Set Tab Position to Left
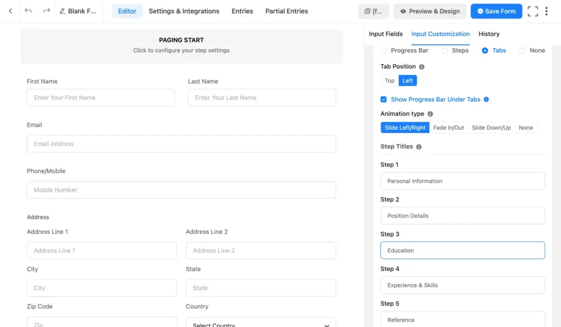Viewport: 561px width, 327px height. pos(408,81)
